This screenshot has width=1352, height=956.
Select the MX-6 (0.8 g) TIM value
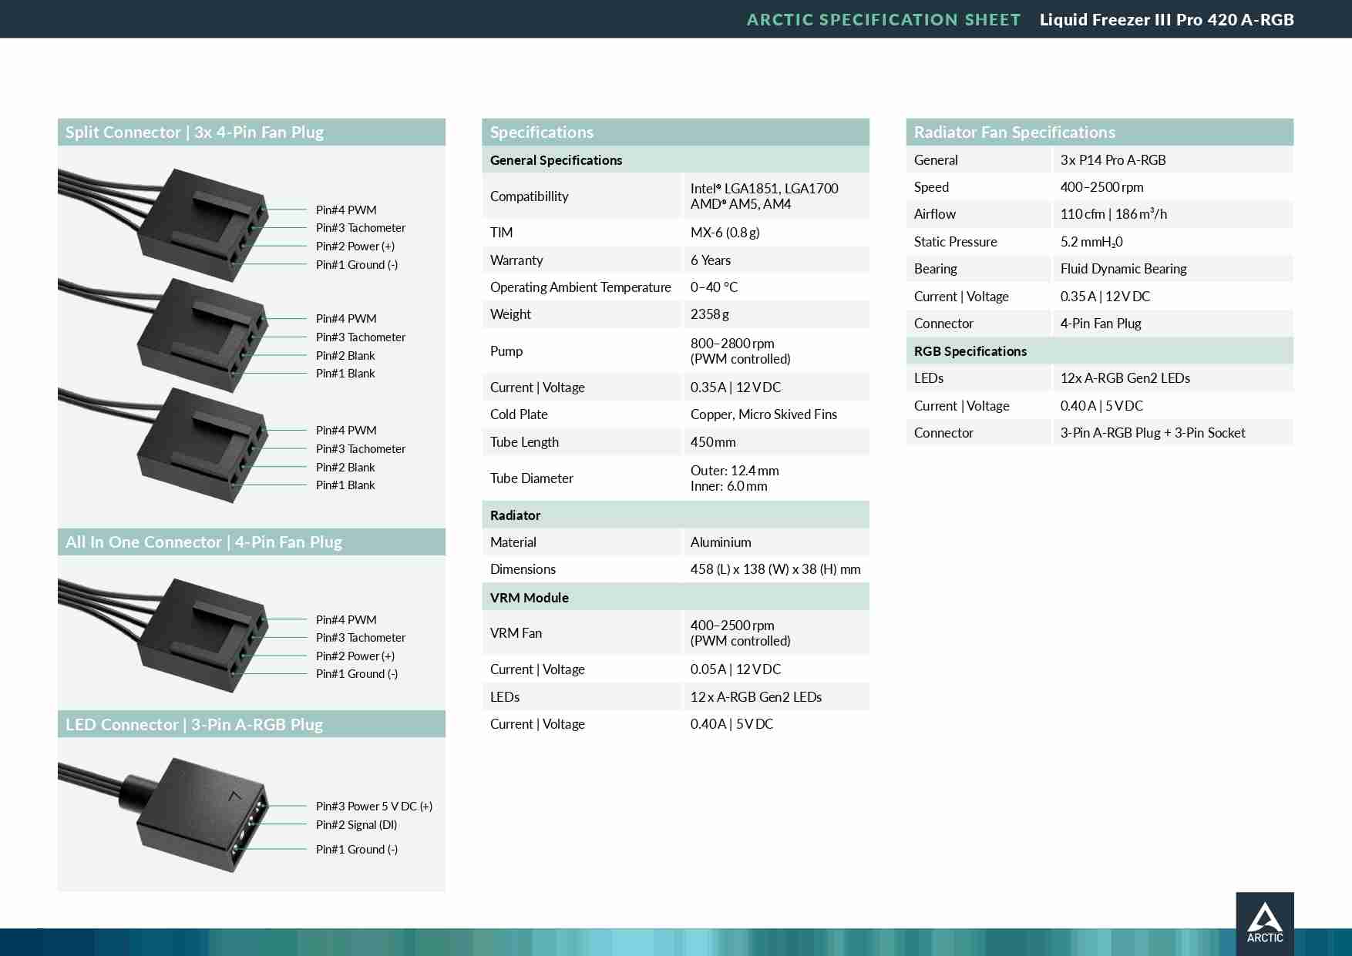725,233
